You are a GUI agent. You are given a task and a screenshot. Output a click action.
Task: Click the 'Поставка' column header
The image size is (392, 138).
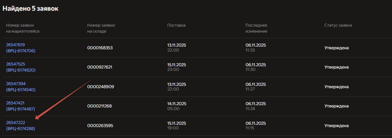pos(176,25)
